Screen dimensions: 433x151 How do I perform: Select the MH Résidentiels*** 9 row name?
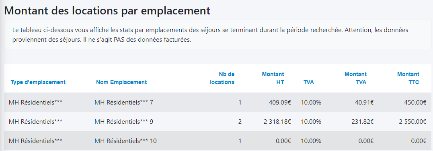point(124,122)
